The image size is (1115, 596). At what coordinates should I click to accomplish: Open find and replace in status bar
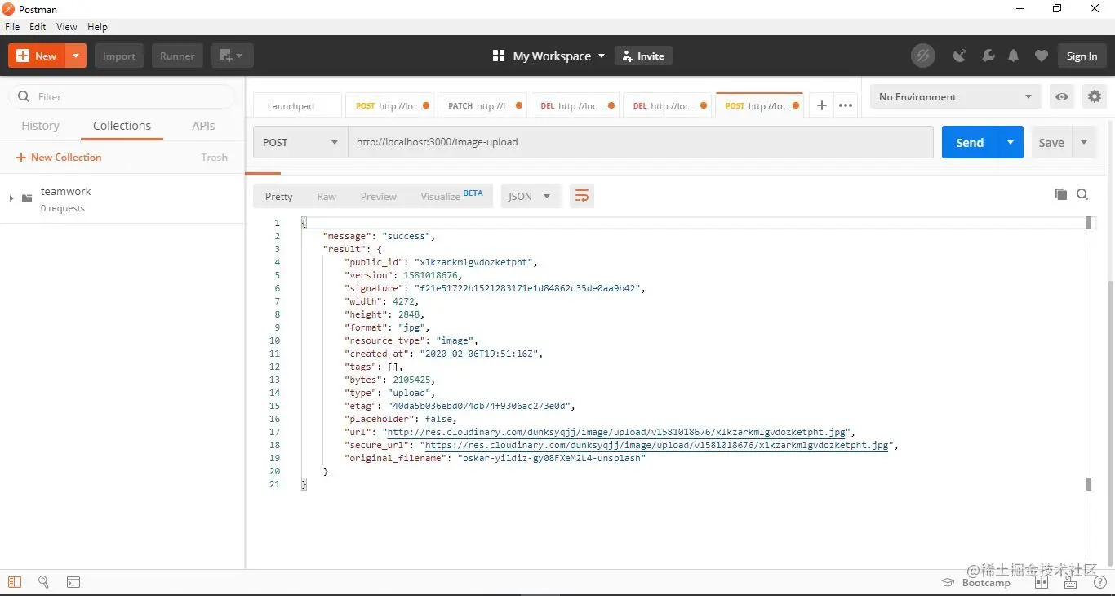(43, 582)
